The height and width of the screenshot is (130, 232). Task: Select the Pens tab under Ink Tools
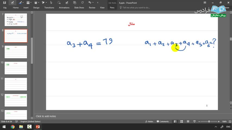click(112, 8)
